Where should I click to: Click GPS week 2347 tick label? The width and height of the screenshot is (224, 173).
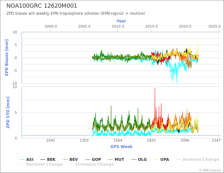tap(216, 140)
